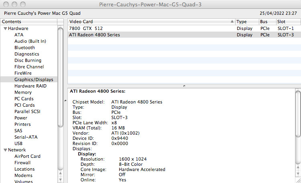This screenshot has width=301, height=183.
Task: Zoom the window with the third title bar button
Action: coord(23,4)
